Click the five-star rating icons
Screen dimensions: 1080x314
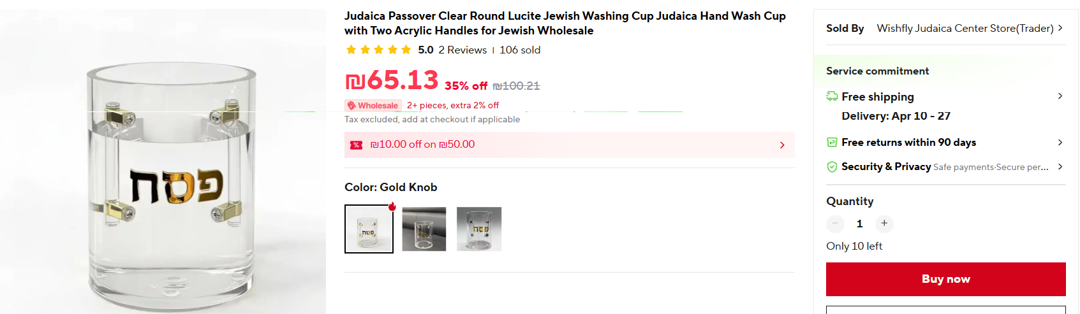tap(378, 50)
